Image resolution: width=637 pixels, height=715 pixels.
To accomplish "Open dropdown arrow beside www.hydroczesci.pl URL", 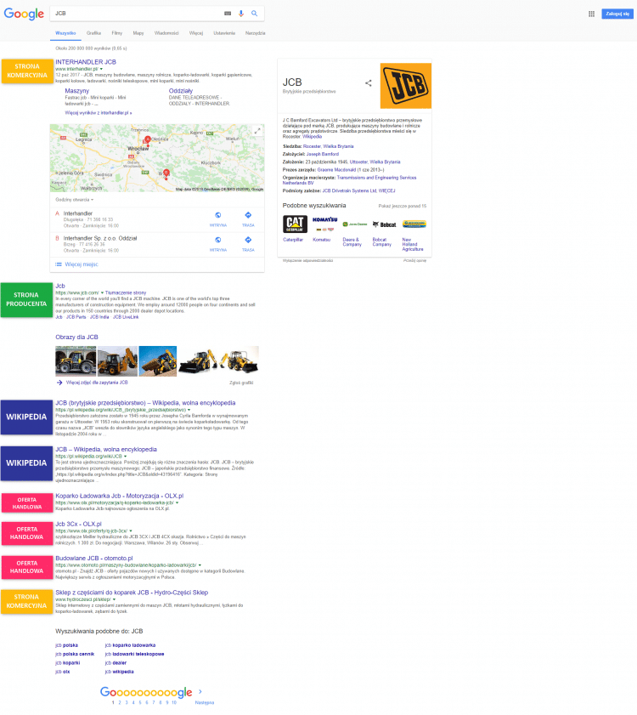I will coord(114,599).
